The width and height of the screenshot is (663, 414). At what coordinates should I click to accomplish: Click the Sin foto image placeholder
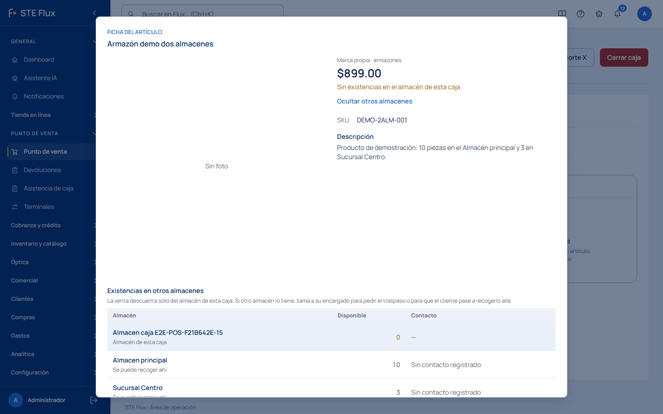pos(216,166)
